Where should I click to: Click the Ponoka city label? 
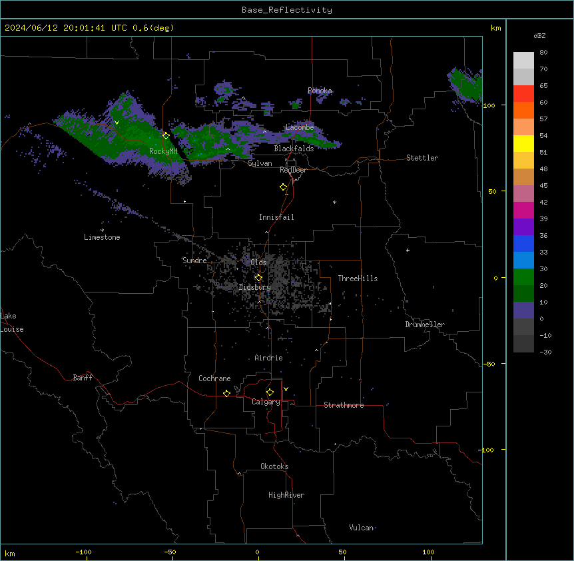coord(320,91)
